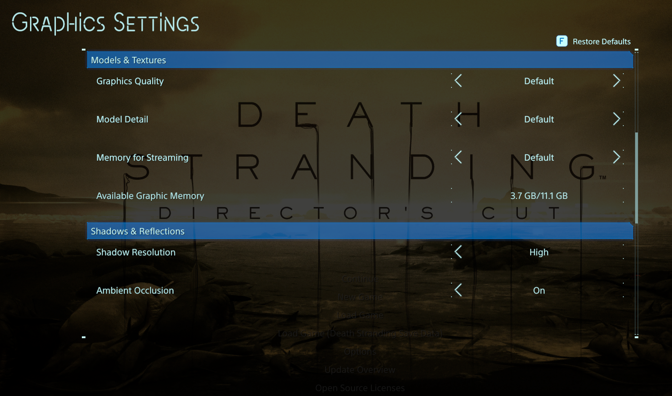Screen dimensions: 672x396
Task: Click the Available Graphic Memory label
Action: pyautogui.click(x=150, y=196)
